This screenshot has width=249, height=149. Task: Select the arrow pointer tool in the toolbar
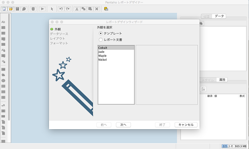52,9
